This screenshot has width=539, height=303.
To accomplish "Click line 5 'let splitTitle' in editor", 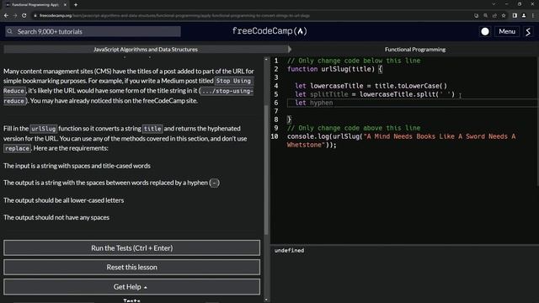I will (x=374, y=94).
